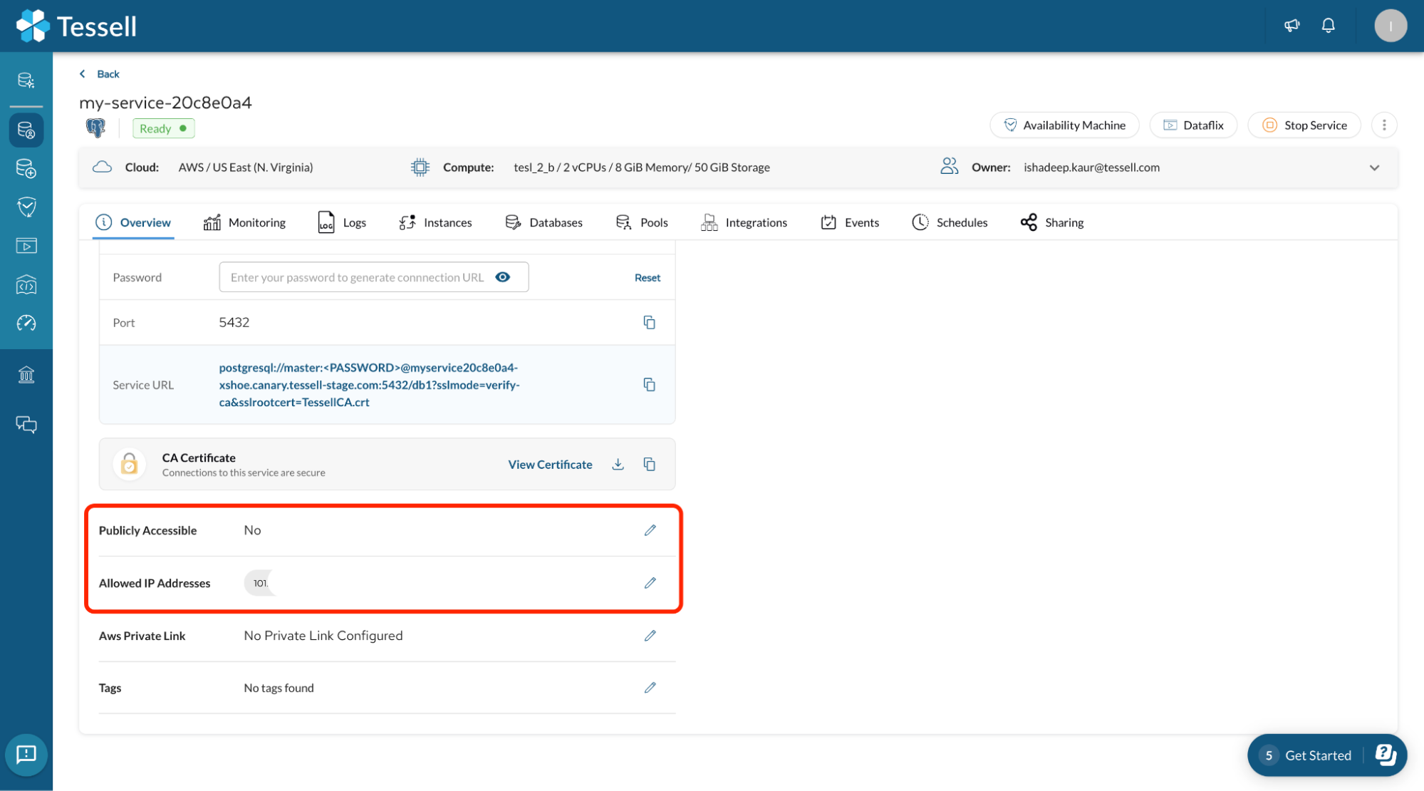Viewport: 1424px width, 791px height.
Task: Click View Certificate link
Action: coord(550,464)
